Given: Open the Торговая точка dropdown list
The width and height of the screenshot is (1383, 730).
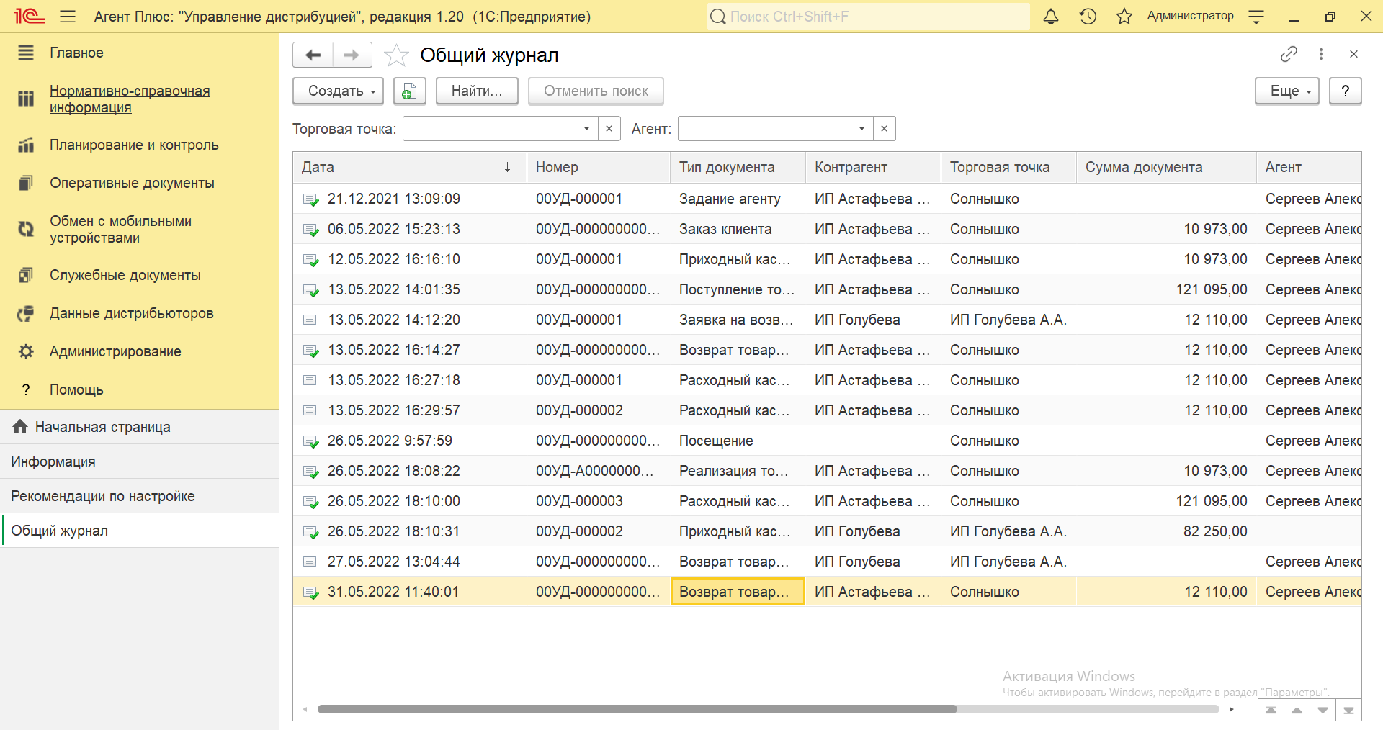Looking at the screenshot, I should click(586, 129).
